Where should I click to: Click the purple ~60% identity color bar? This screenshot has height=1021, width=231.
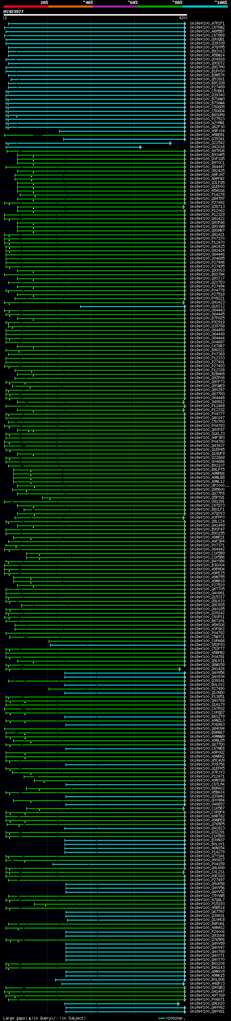115,7
